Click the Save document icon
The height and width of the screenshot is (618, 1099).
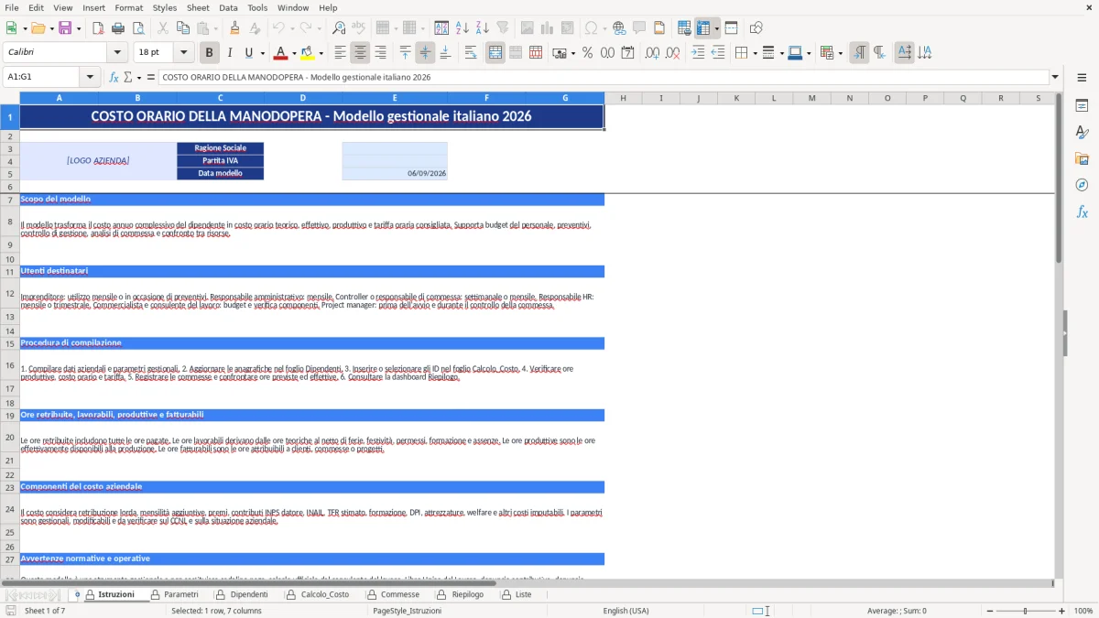pos(65,28)
